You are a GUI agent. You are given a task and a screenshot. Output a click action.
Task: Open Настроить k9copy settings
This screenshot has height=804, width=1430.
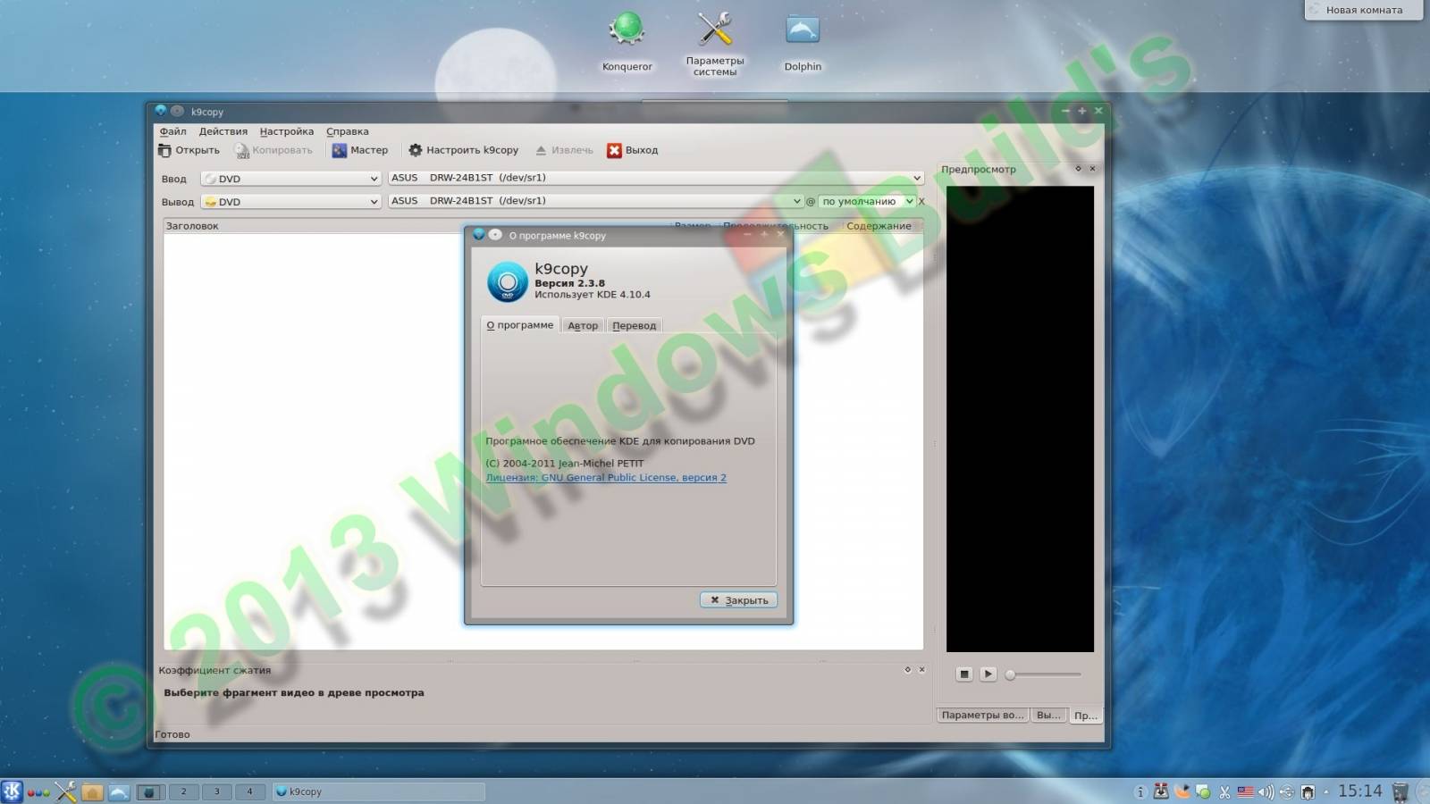pyautogui.click(x=463, y=150)
